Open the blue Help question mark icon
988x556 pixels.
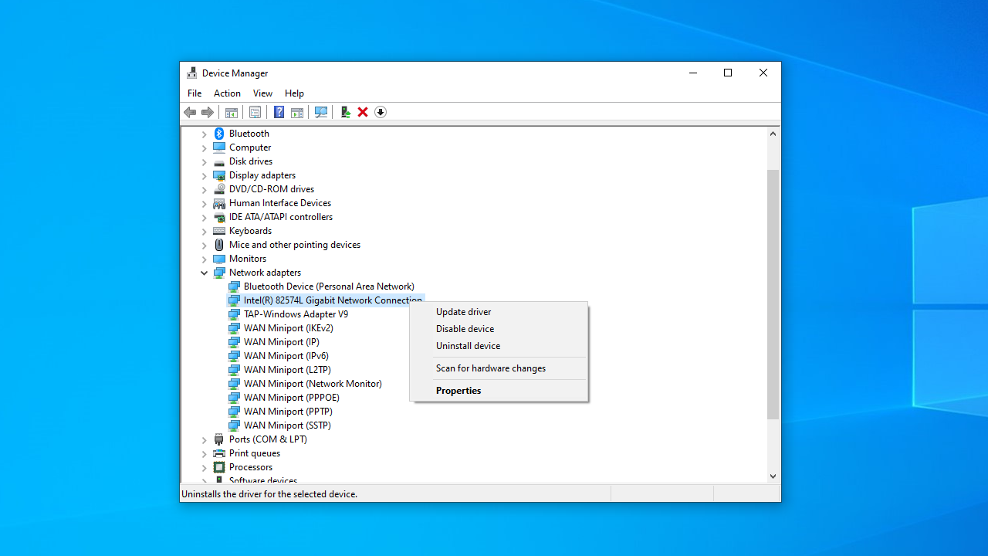(x=279, y=112)
